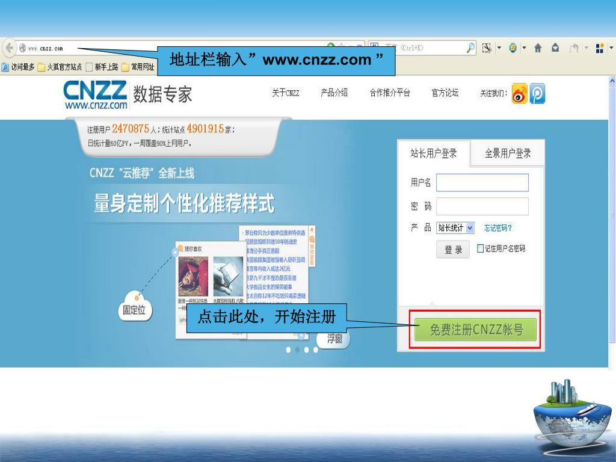Click the envelope mail toolbar icon
616x462 pixels.
555,48
